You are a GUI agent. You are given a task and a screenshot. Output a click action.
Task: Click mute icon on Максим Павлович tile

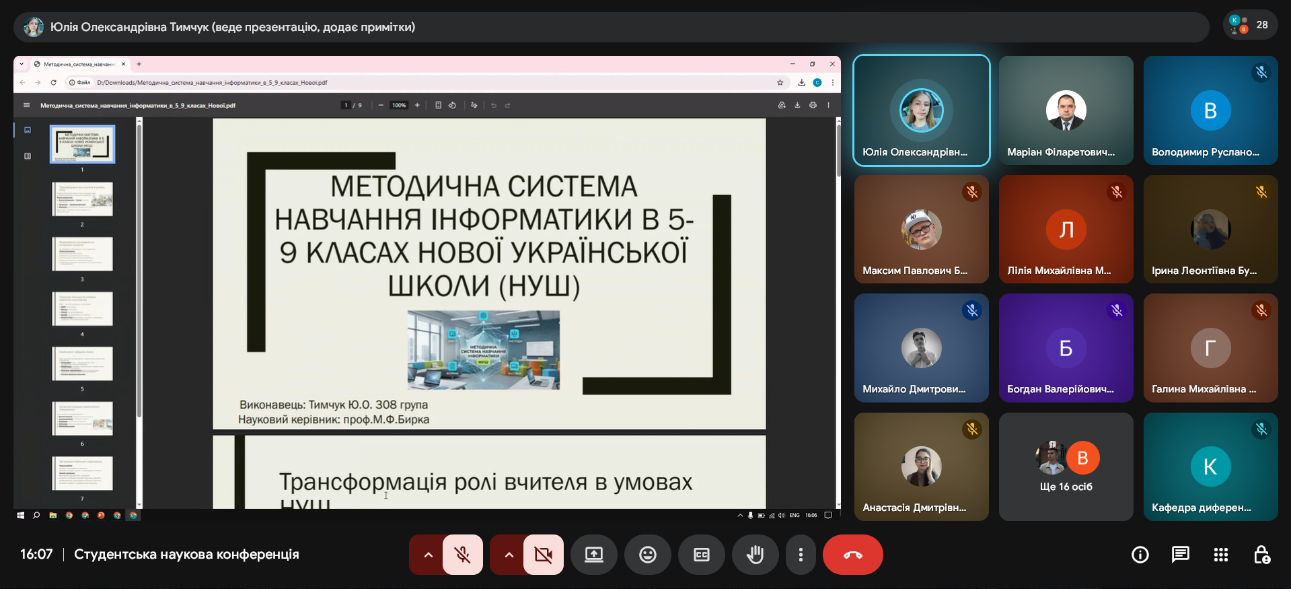pyautogui.click(x=972, y=192)
